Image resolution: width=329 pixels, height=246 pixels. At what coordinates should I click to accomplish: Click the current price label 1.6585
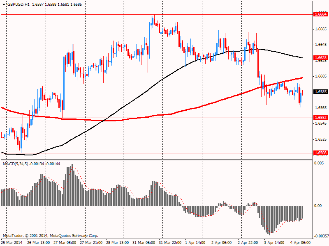(x=321, y=92)
